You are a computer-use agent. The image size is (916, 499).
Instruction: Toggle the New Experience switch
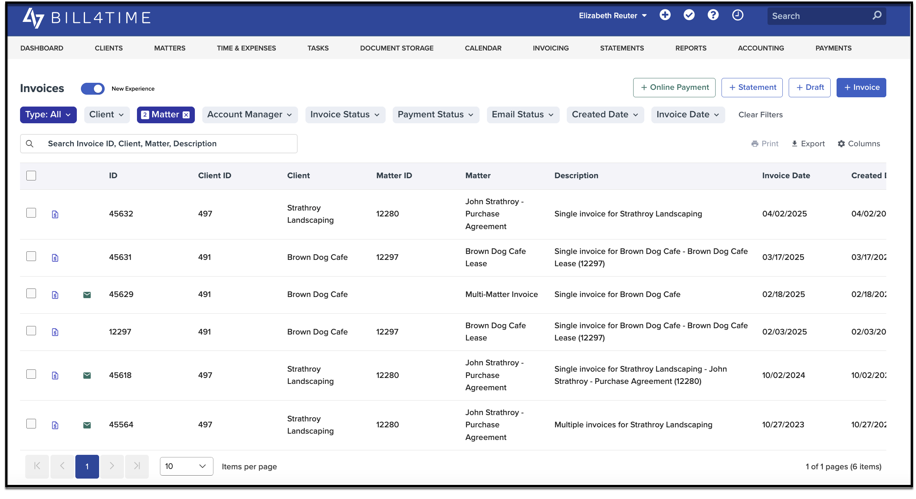[x=93, y=89]
